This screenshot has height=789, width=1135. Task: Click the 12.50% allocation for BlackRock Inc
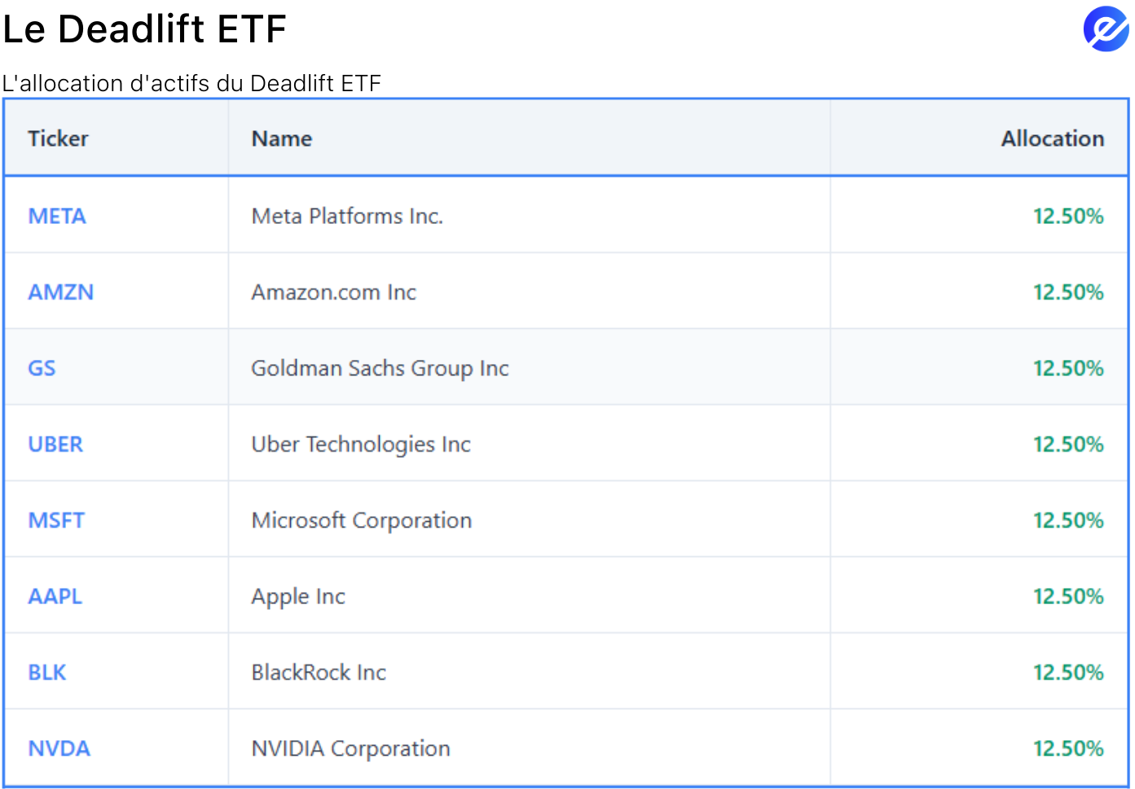(x=1067, y=672)
